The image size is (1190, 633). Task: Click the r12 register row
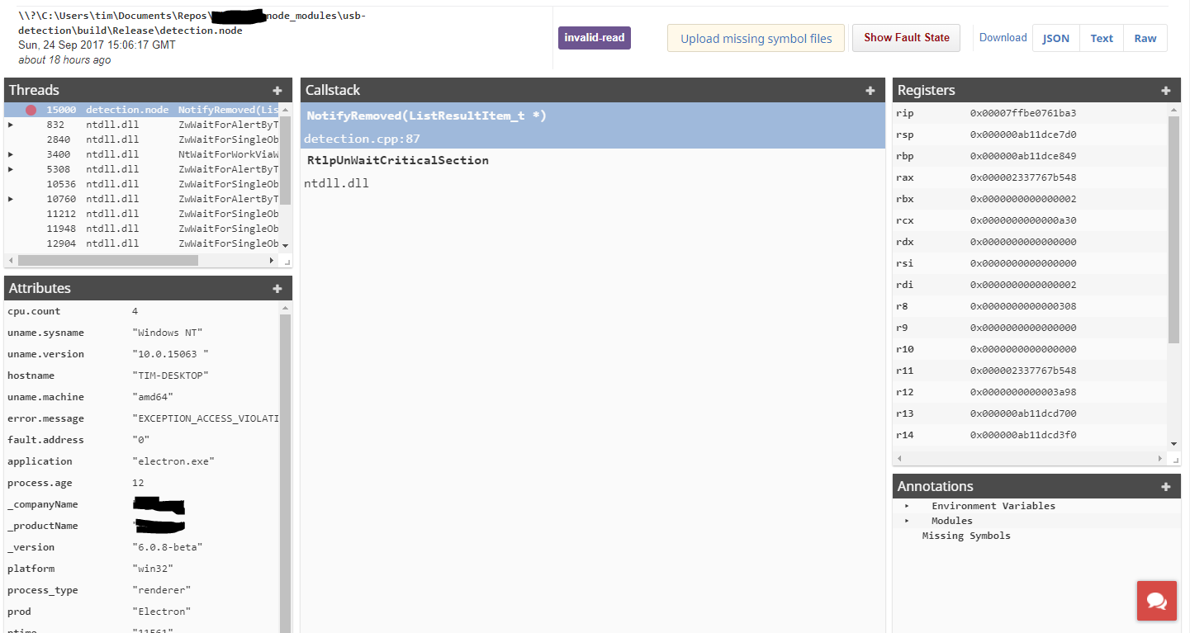[1031, 392]
